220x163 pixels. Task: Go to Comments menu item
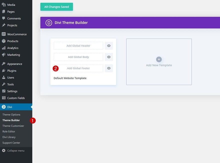(16, 18)
